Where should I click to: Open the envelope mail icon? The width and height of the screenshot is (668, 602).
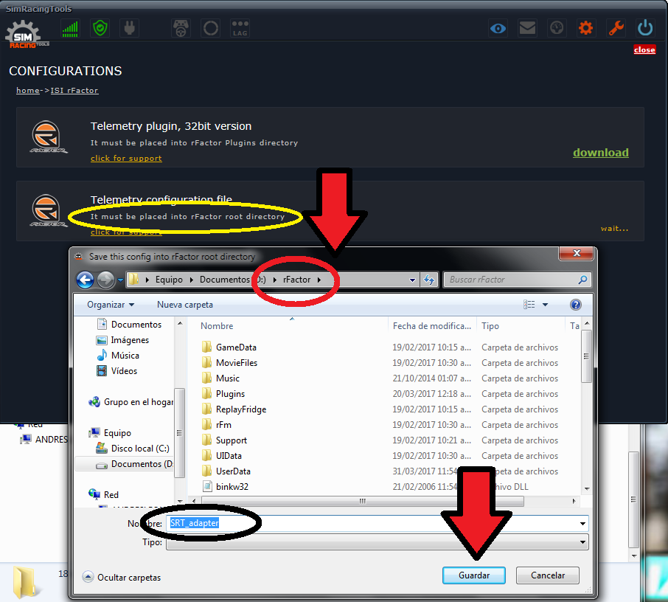coord(527,29)
